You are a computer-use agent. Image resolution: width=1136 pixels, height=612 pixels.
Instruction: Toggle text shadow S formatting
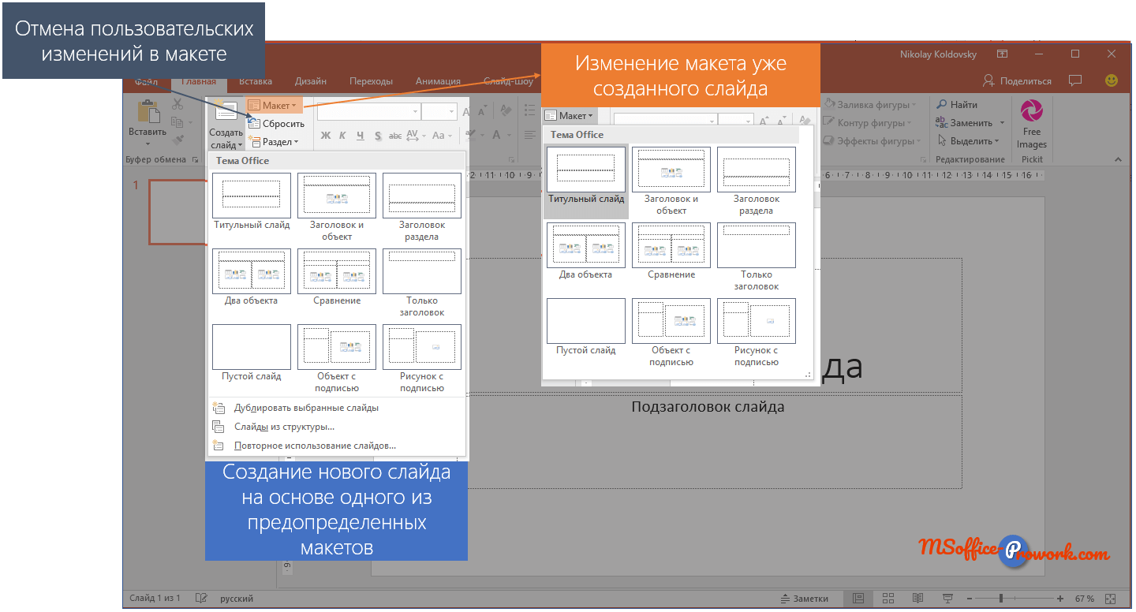[x=379, y=136]
